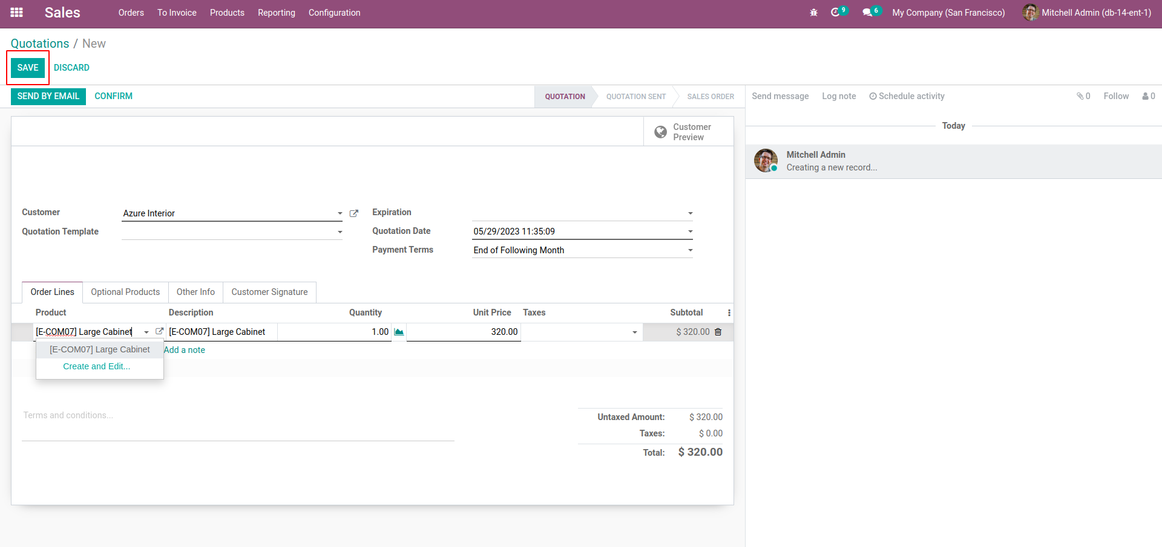The width and height of the screenshot is (1162, 547).
Task: Open the activities clock icon
Action: (836, 13)
